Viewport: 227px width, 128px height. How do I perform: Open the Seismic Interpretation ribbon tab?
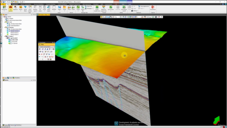26,4
